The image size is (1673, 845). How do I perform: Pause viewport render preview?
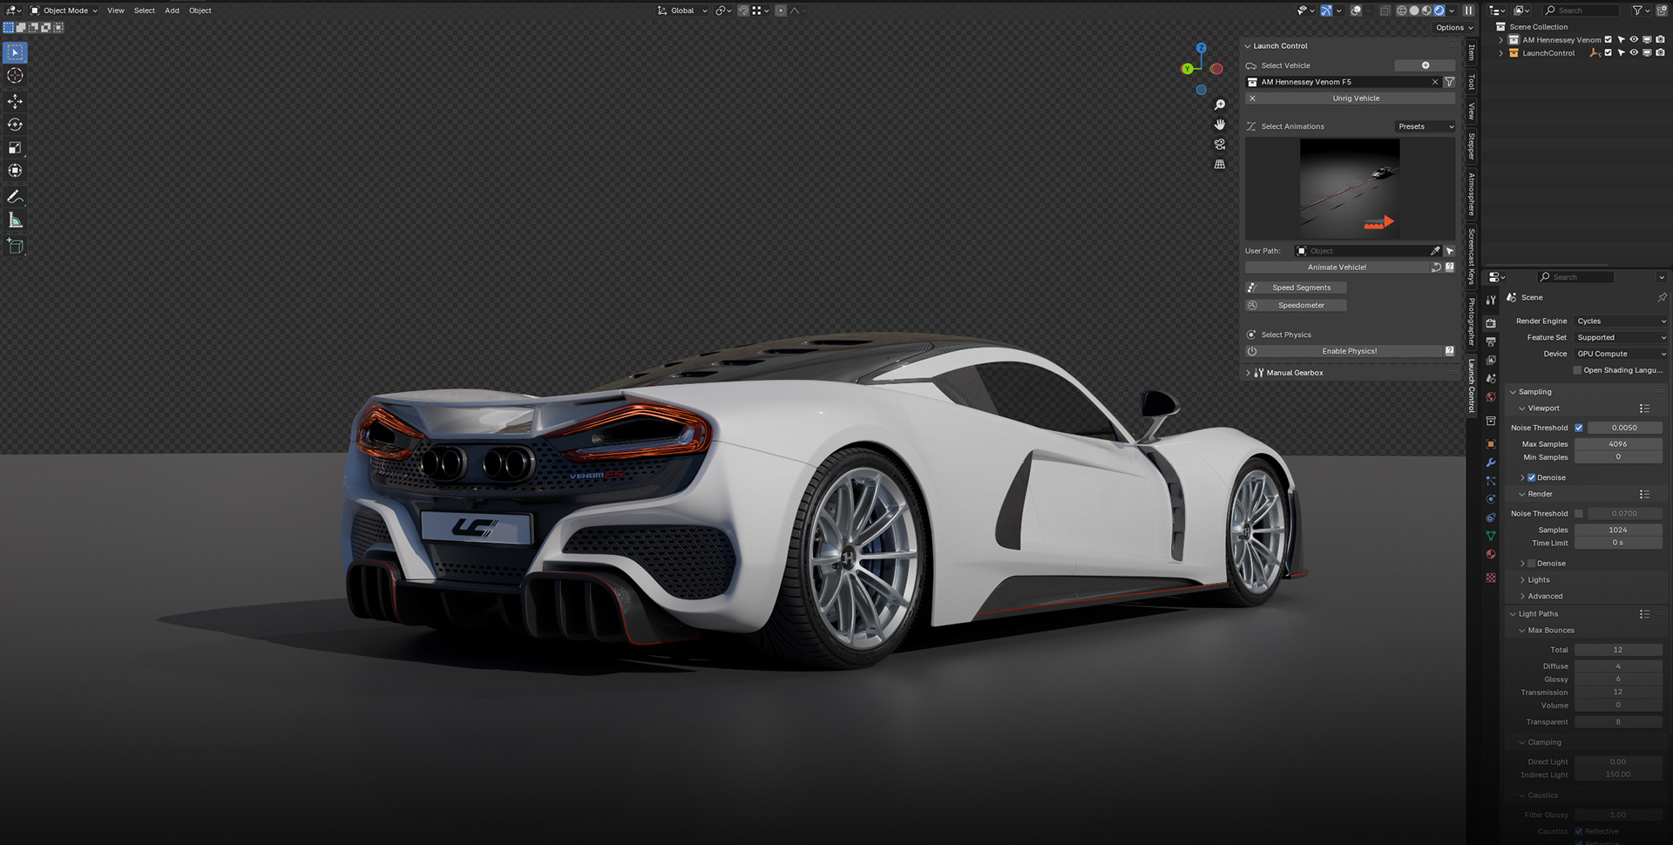pos(1468,10)
